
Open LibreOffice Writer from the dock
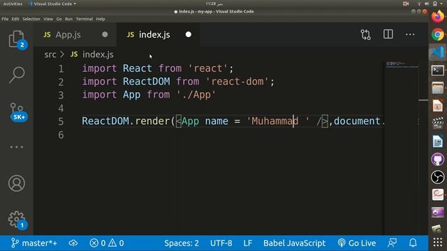(438, 142)
